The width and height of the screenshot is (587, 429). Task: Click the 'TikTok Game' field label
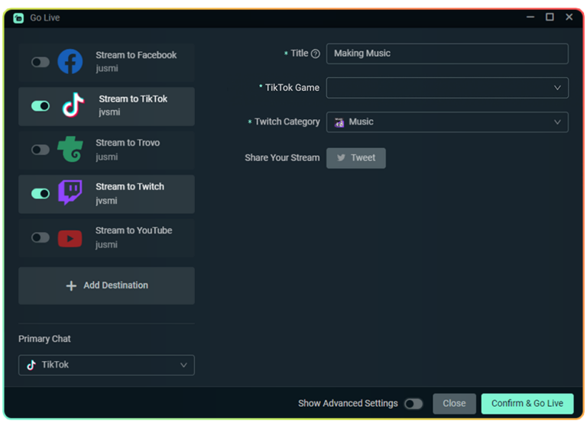[293, 88]
